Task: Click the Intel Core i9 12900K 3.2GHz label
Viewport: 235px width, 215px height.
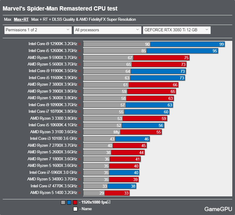Action: tap(53, 44)
